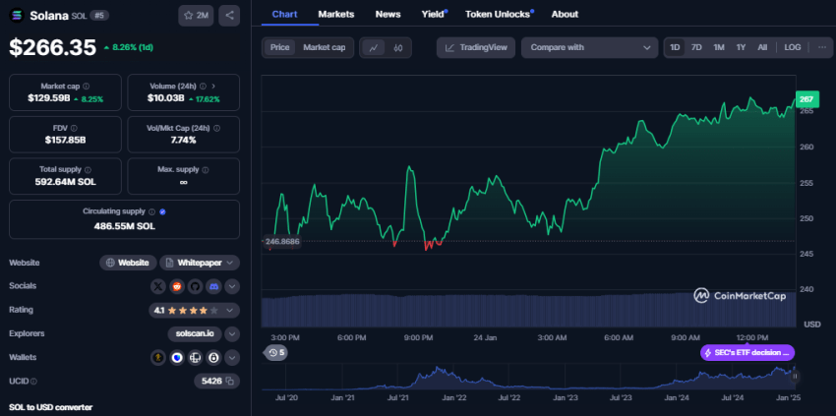This screenshot has height=416, width=836.
Task: Share Solana page via share icon
Action: (229, 15)
